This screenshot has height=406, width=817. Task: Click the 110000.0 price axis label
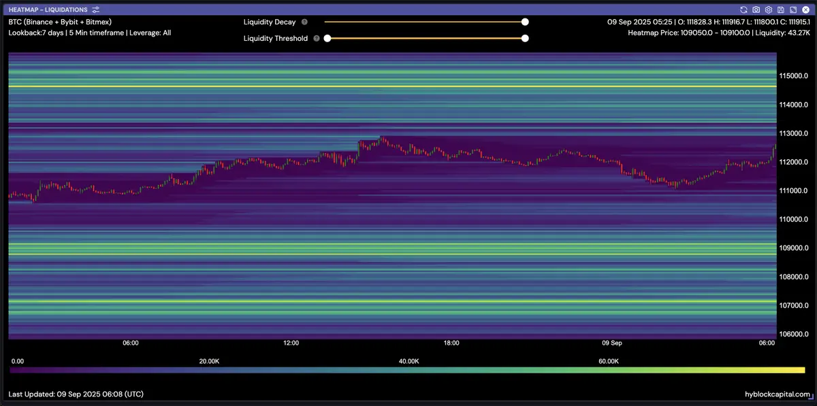[x=794, y=219]
